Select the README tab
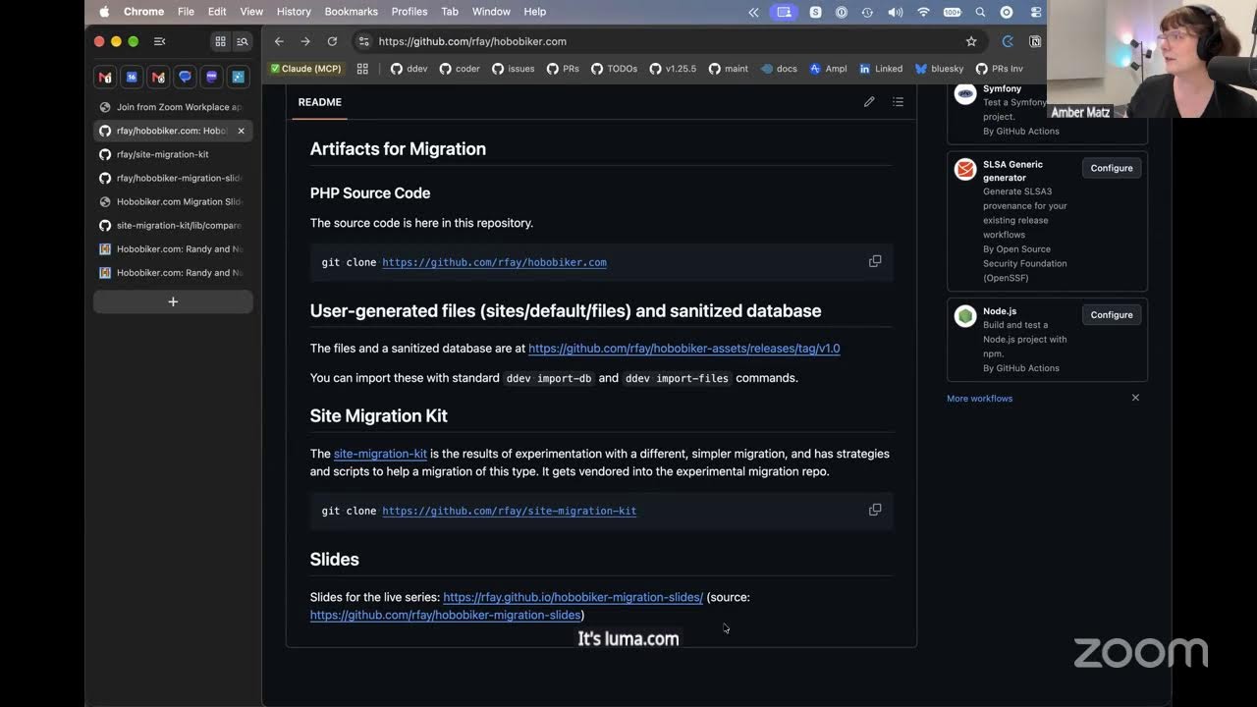 [x=320, y=102]
